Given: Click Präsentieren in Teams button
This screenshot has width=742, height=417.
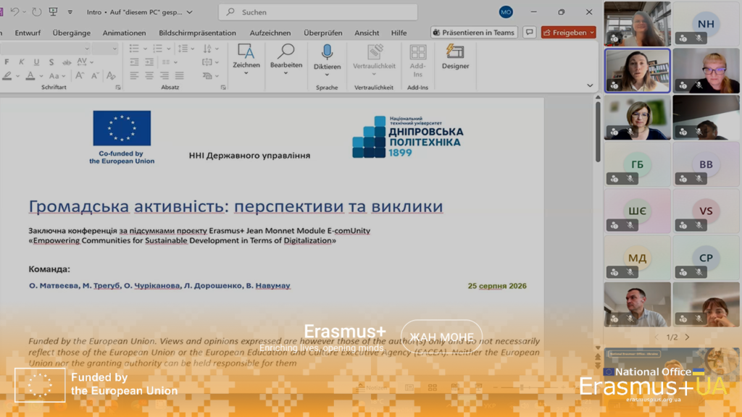Looking at the screenshot, I should [474, 32].
